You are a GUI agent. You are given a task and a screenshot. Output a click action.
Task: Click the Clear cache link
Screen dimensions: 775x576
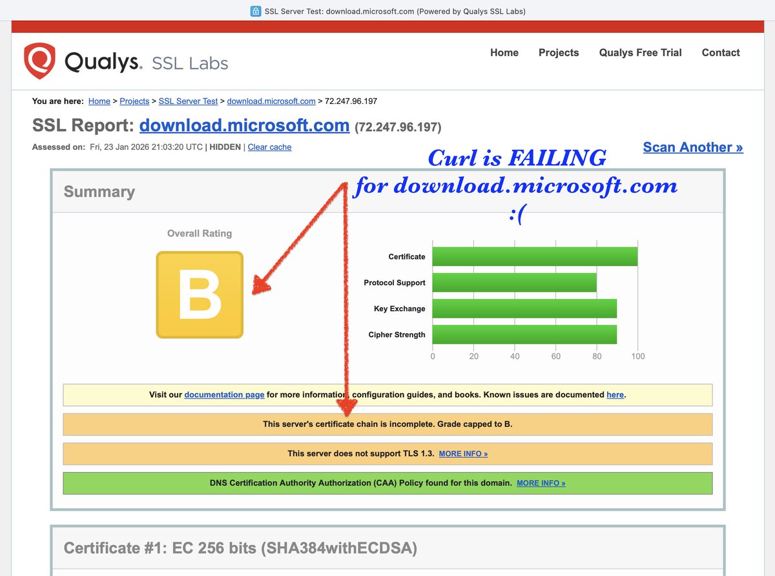coord(269,147)
